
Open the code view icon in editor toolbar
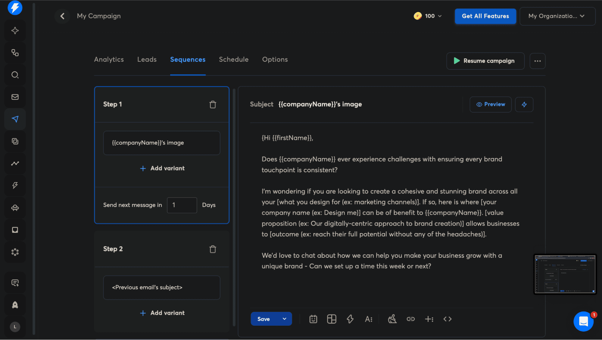[x=447, y=319]
